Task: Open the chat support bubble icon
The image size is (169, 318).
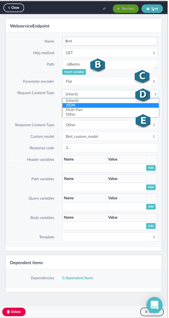Action: pyautogui.click(x=155, y=305)
